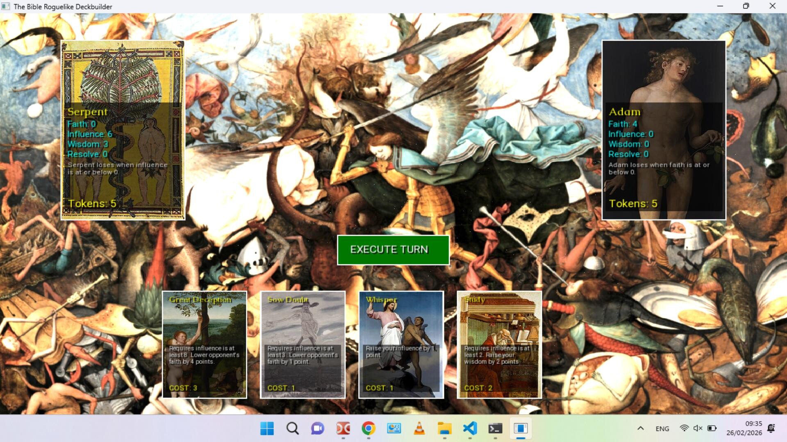Mute the system volume icon
The width and height of the screenshot is (787, 442).
[x=697, y=429]
